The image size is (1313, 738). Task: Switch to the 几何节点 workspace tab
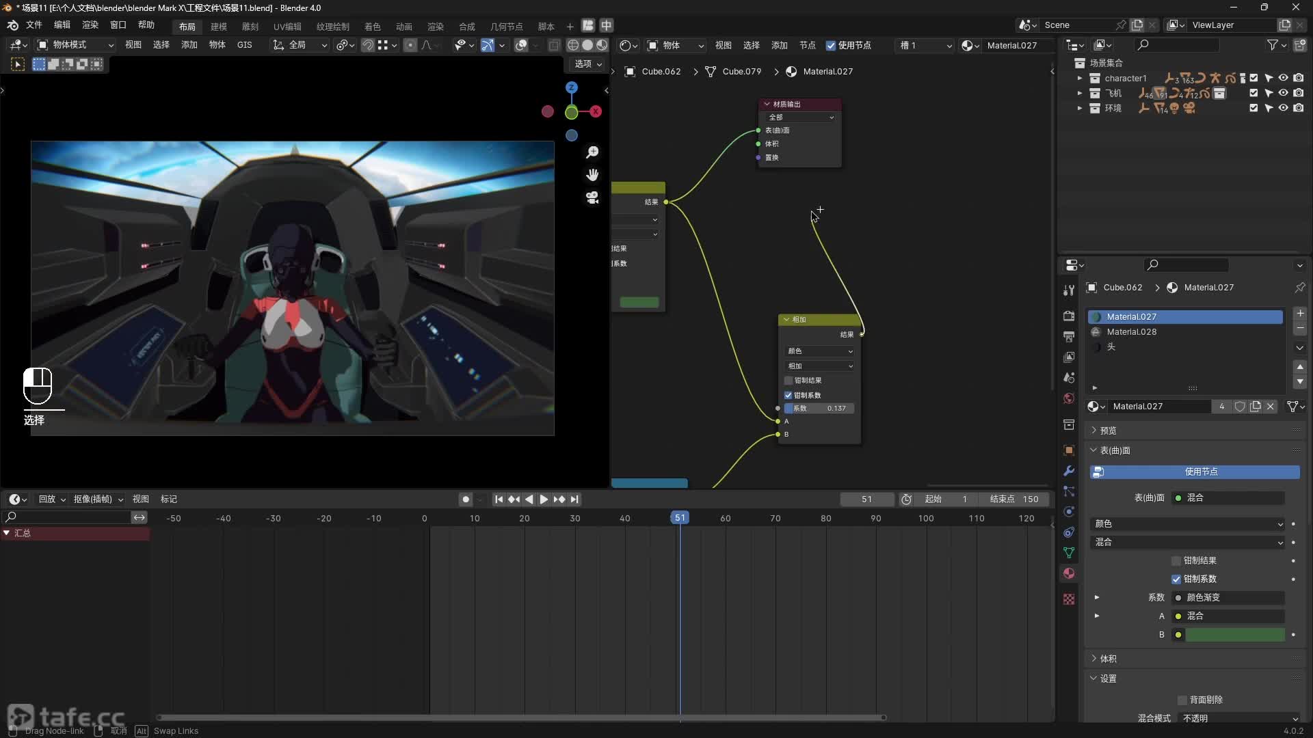coord(507,27)
